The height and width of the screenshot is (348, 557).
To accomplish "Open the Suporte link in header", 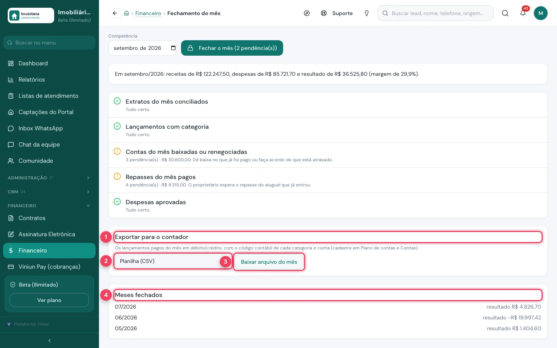I will 337,13.
